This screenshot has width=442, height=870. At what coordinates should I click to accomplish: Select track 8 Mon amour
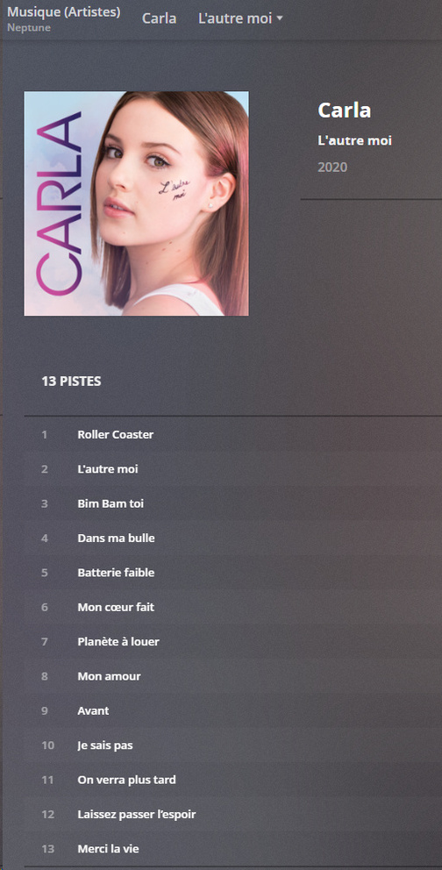(x=233, y=676)
